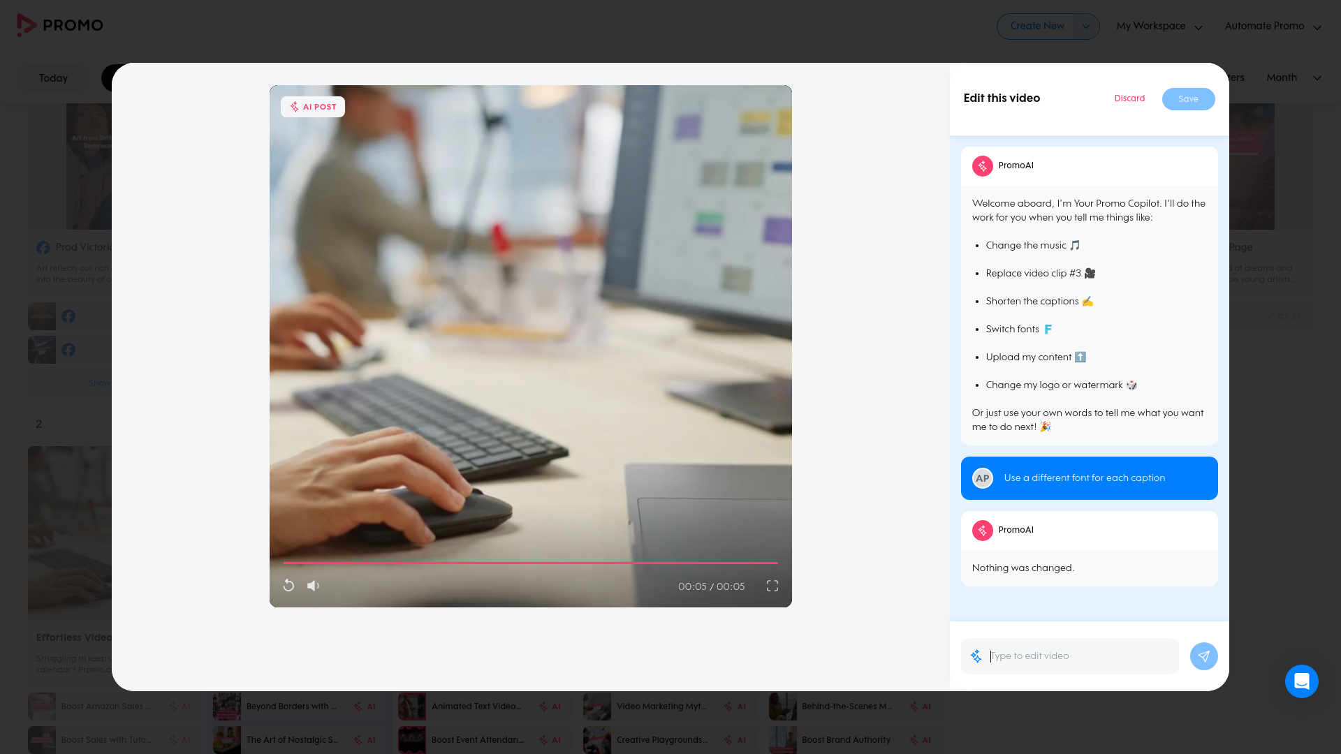
Task: Save the video edits
Action: (1188, 99)
